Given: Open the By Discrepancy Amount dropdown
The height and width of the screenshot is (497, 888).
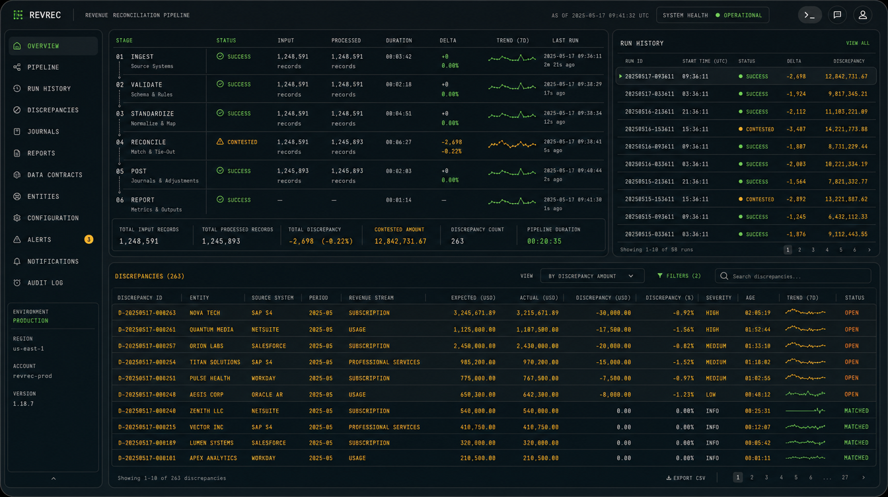Looking at the screenshot, I should 591,276.
